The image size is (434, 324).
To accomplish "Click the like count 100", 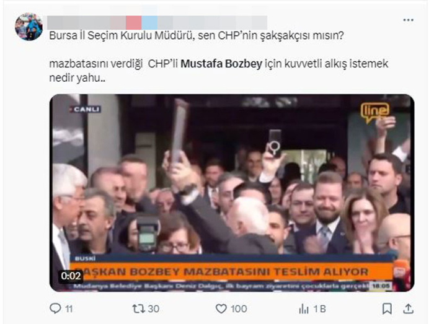I will click(239, 309).
